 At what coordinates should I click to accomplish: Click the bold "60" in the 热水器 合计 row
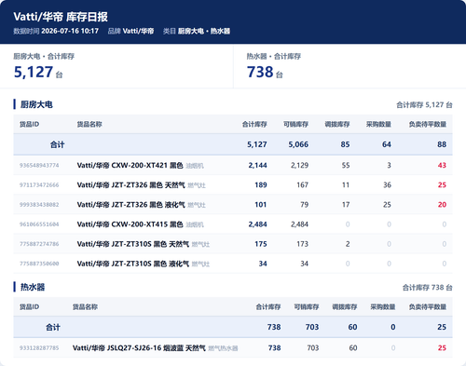352,327
